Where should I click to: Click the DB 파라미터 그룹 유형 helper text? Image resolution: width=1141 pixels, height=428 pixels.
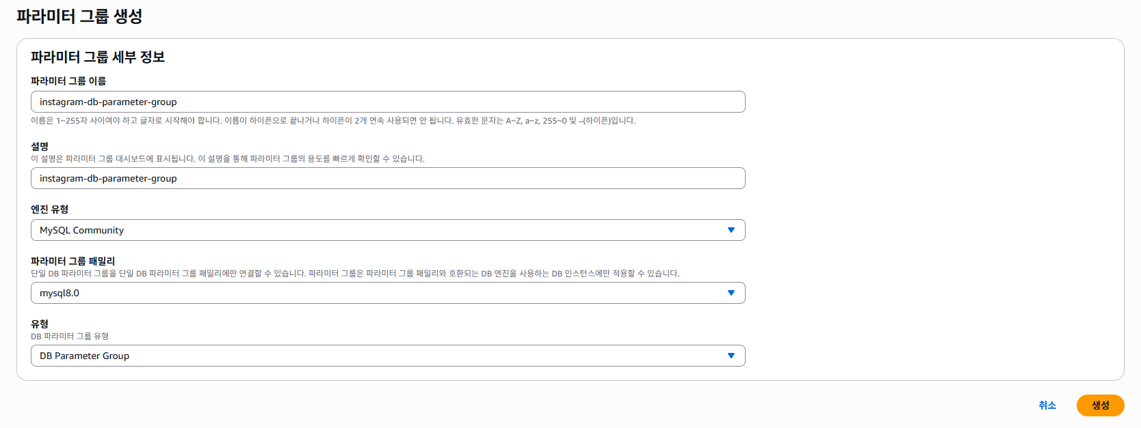tap(70, 337)
